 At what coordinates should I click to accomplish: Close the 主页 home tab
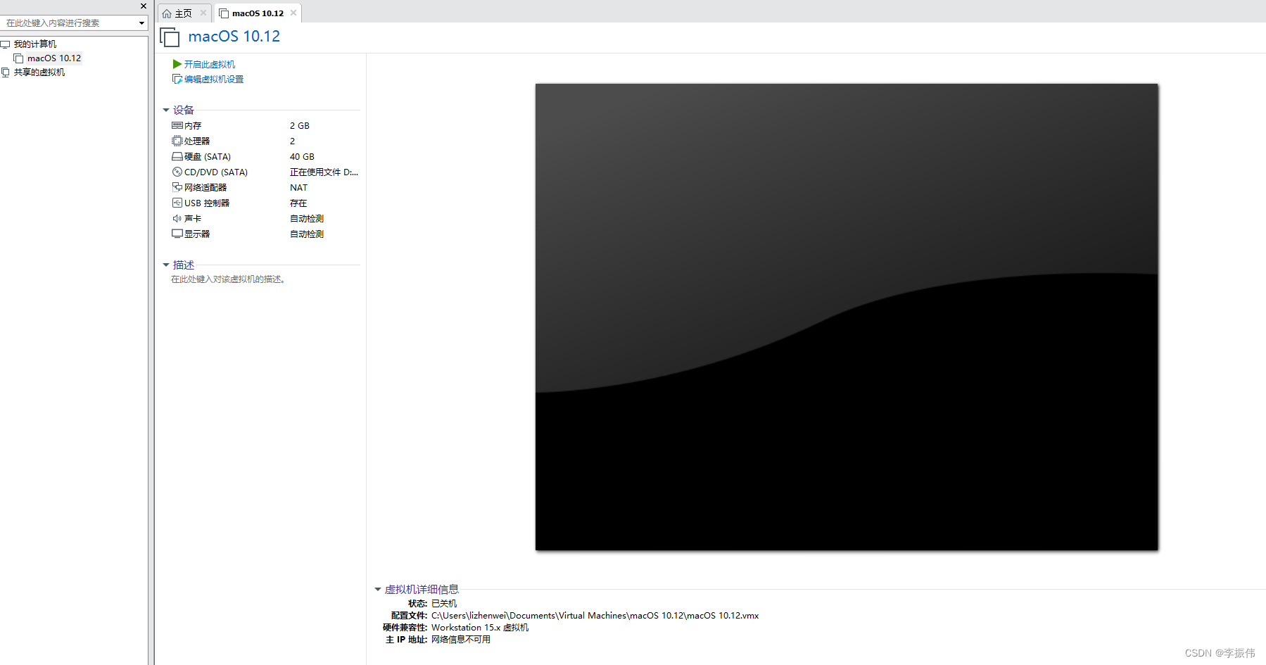203,13
